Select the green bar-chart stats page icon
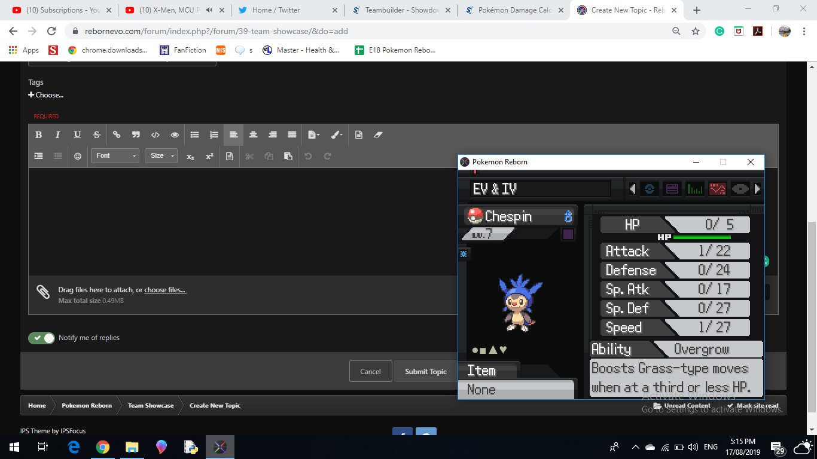 [x=695, y=189]
